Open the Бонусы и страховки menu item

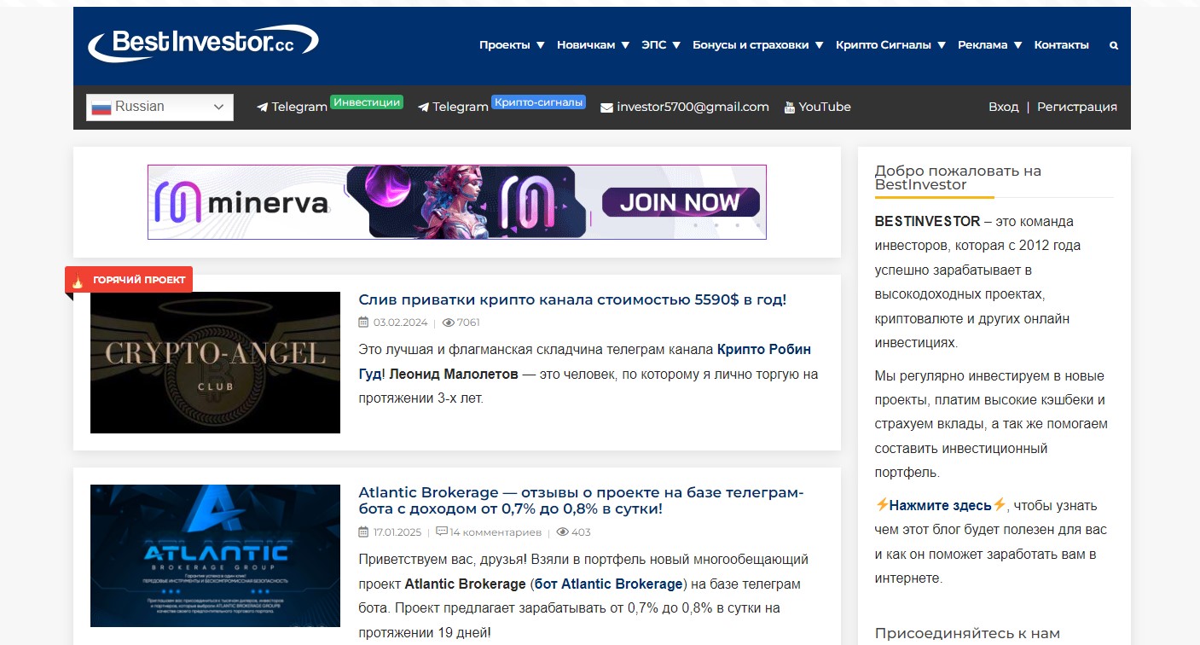coord(751,45)
